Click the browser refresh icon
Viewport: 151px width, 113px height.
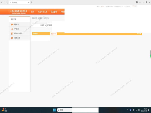click(7, 3)
